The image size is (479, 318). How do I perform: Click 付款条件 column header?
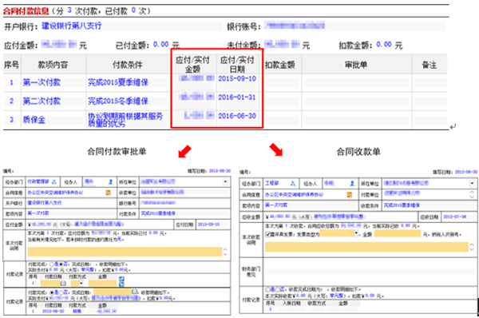(x=128, y=65)
